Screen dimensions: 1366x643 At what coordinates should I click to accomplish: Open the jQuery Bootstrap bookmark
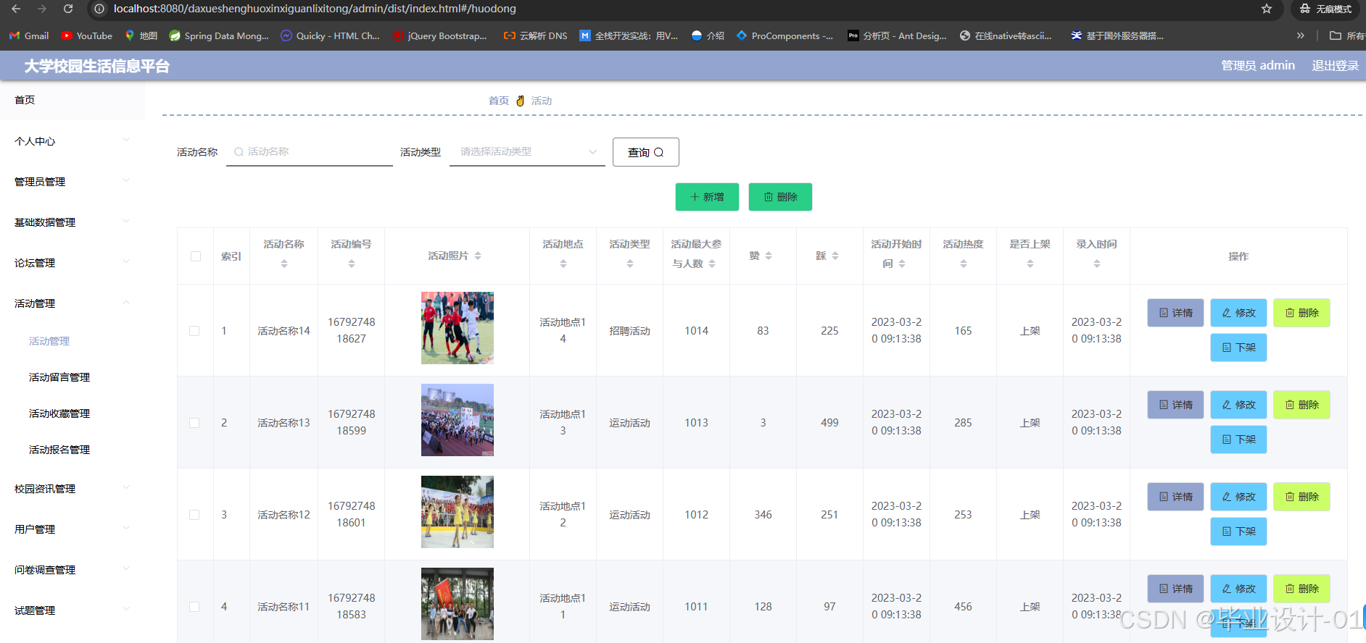tap(440, 35)
